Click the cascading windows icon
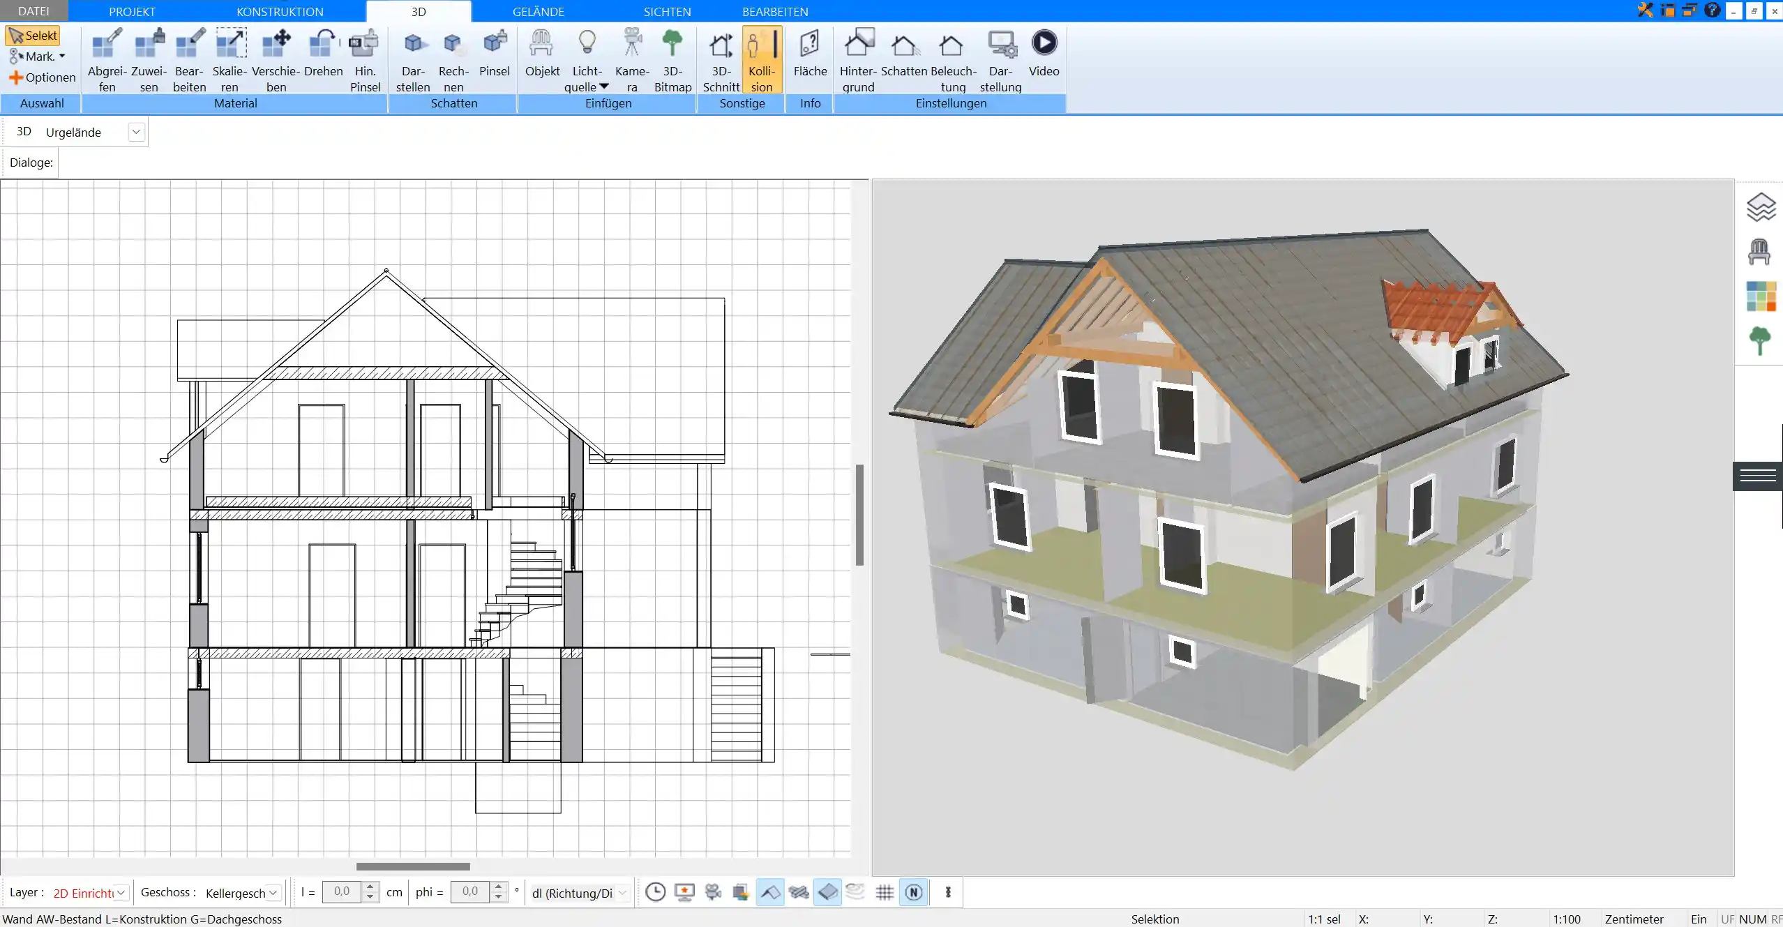This screenshot has height=927, width=1783. [x=1690, y=10]
